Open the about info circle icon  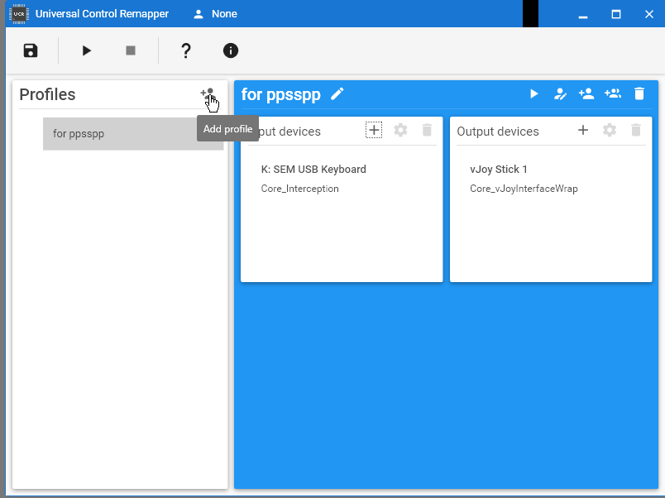coord(231,50)
